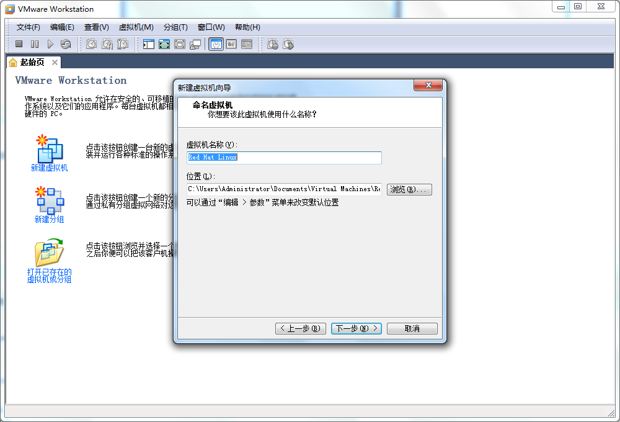Viewport: 620px width, 422px height.
Task: Click the VMware Workstation title bar icon
Action: pos(10,9)
